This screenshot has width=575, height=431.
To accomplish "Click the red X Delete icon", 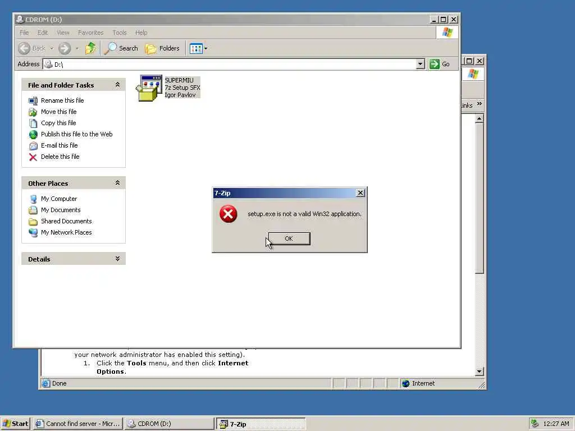I will click(x=33, y=157).
